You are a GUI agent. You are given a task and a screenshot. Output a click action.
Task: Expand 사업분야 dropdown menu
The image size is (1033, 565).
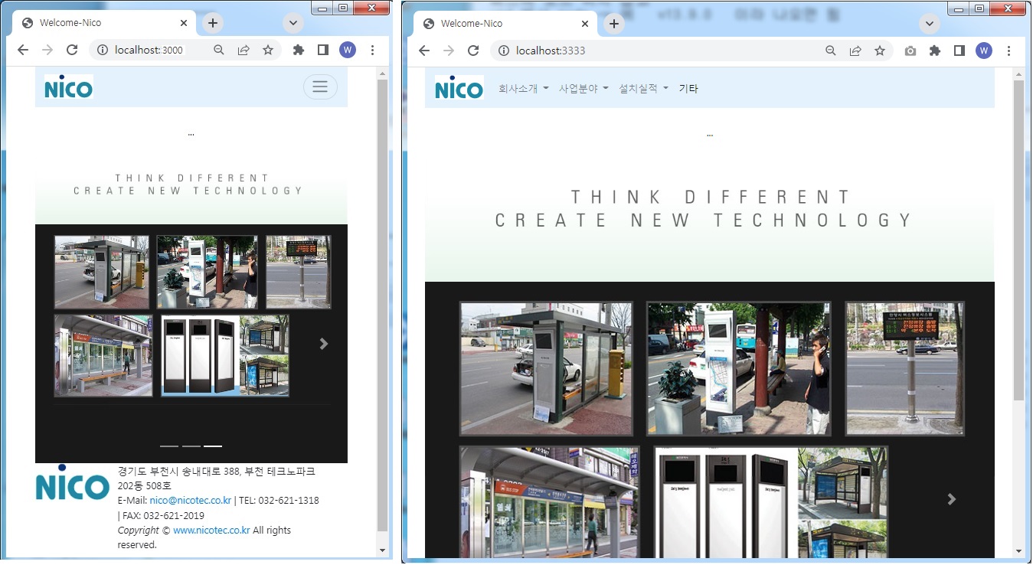coord(584,88)
